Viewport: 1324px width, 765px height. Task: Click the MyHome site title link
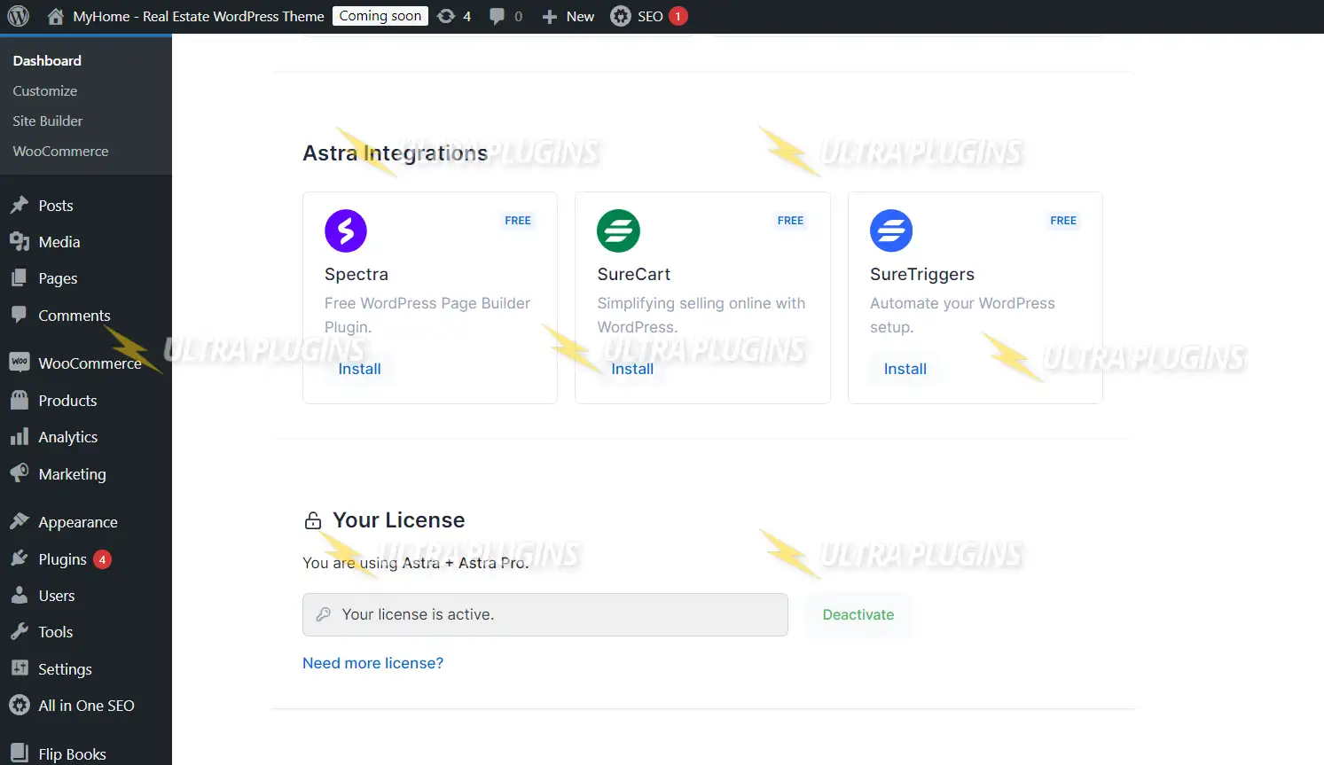(x=199, y=16)
